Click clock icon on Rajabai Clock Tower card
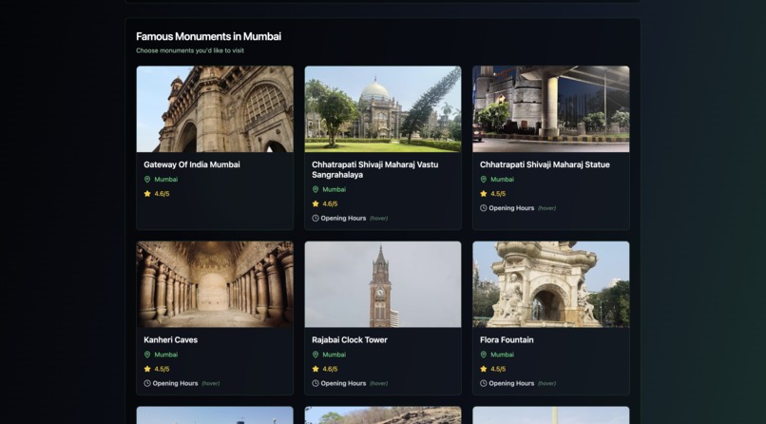The image size is (766, 424). tap(316, 383)
